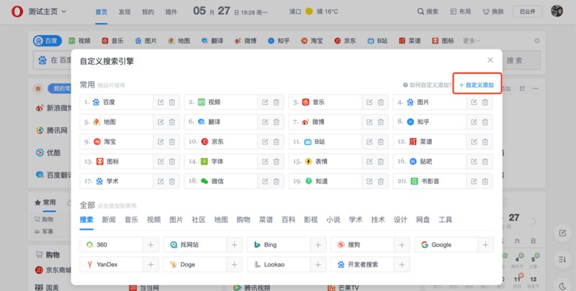This screenshot has height=291, width=576.
Task: Open the 如何自定义添加 help link
Action: [427, 85]
